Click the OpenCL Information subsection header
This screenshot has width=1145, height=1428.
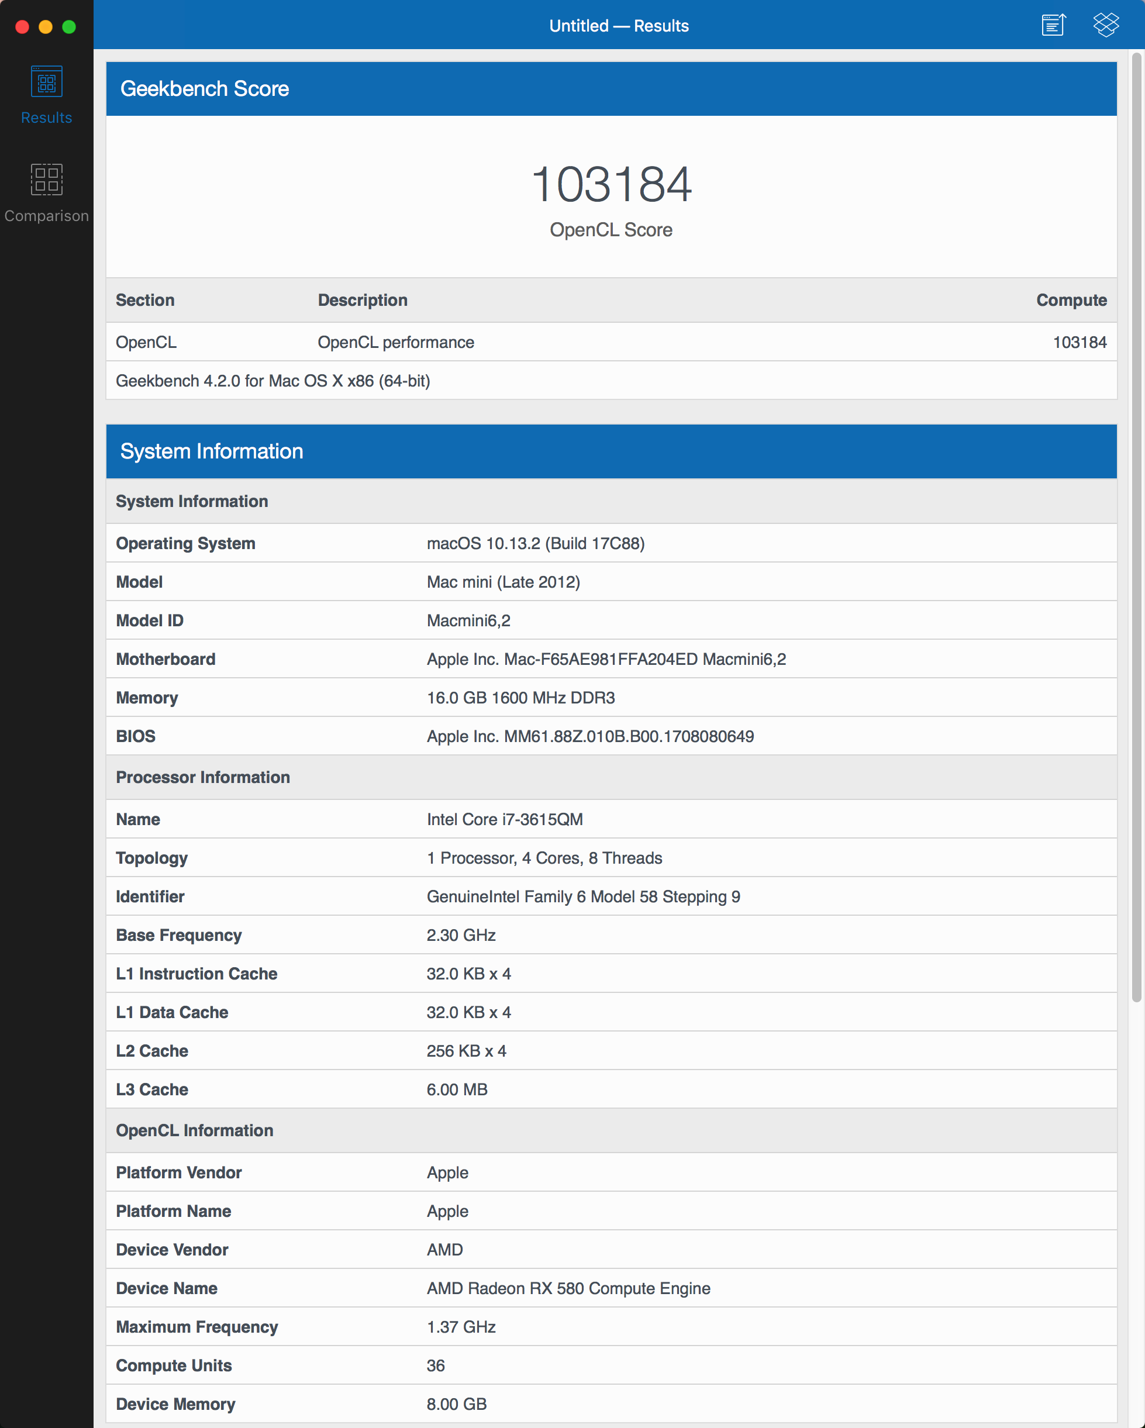point(194,1130)
